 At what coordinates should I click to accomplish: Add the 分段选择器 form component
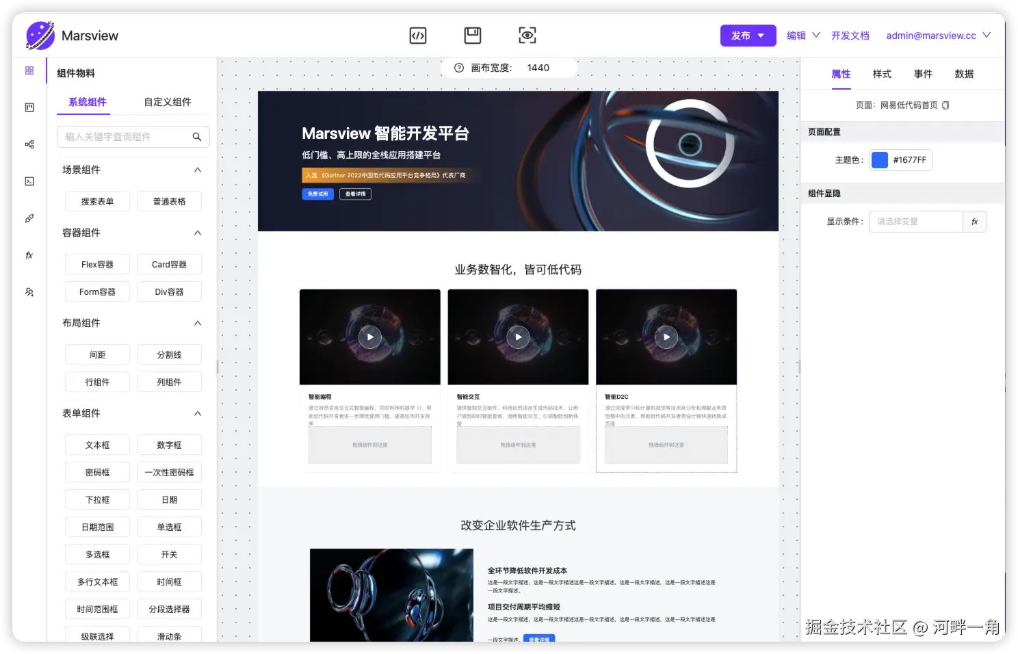pos(169,610)
